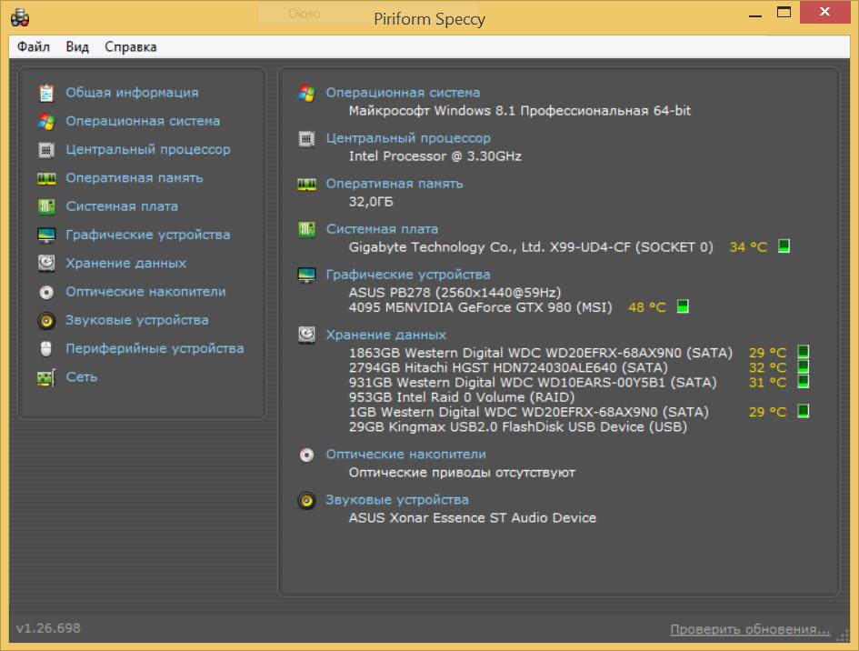
Task: Click the motherboard temperature indicator icon
Action: tap(784, 246)
